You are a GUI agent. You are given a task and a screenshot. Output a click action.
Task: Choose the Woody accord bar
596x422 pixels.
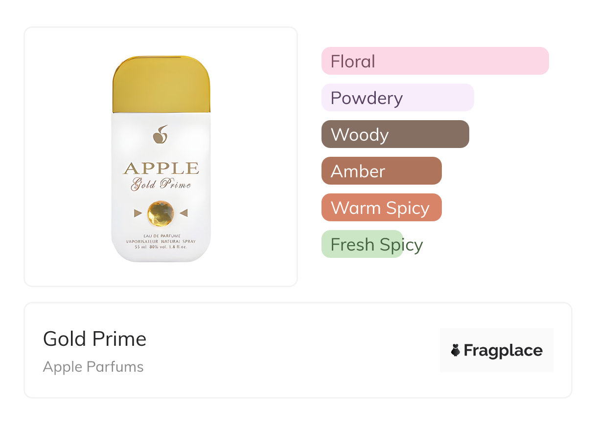(395, 134)
